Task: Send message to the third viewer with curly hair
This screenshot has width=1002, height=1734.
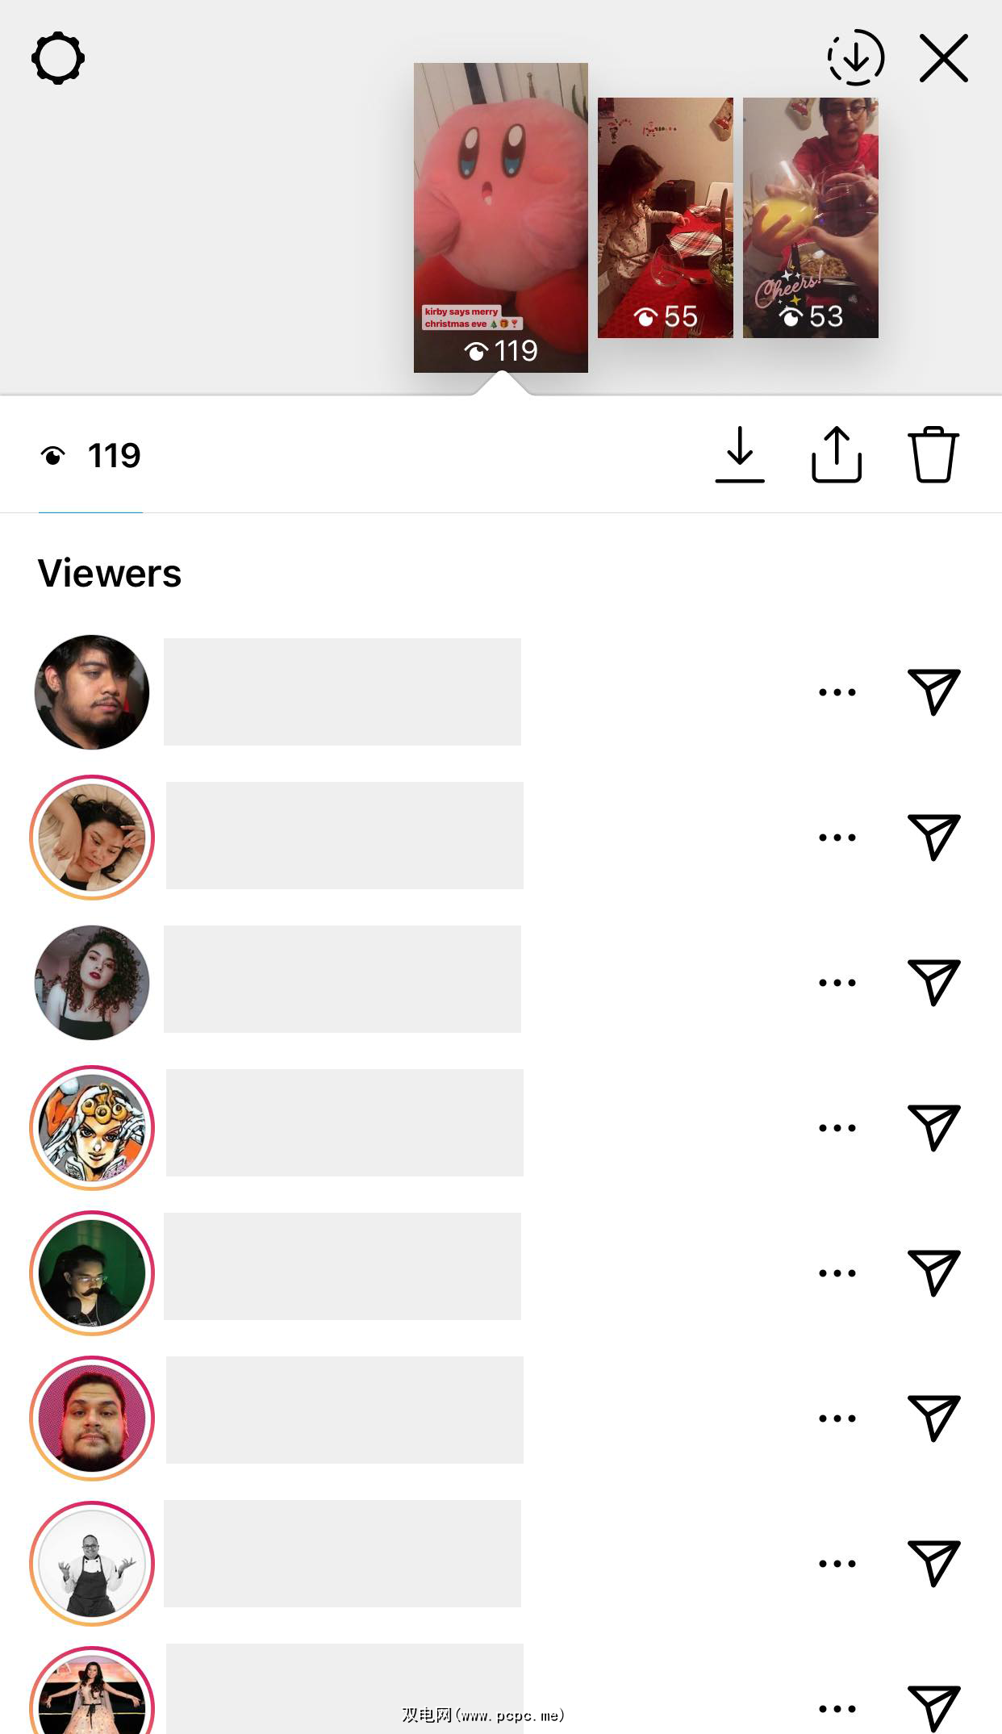Action: pos(933,982)
